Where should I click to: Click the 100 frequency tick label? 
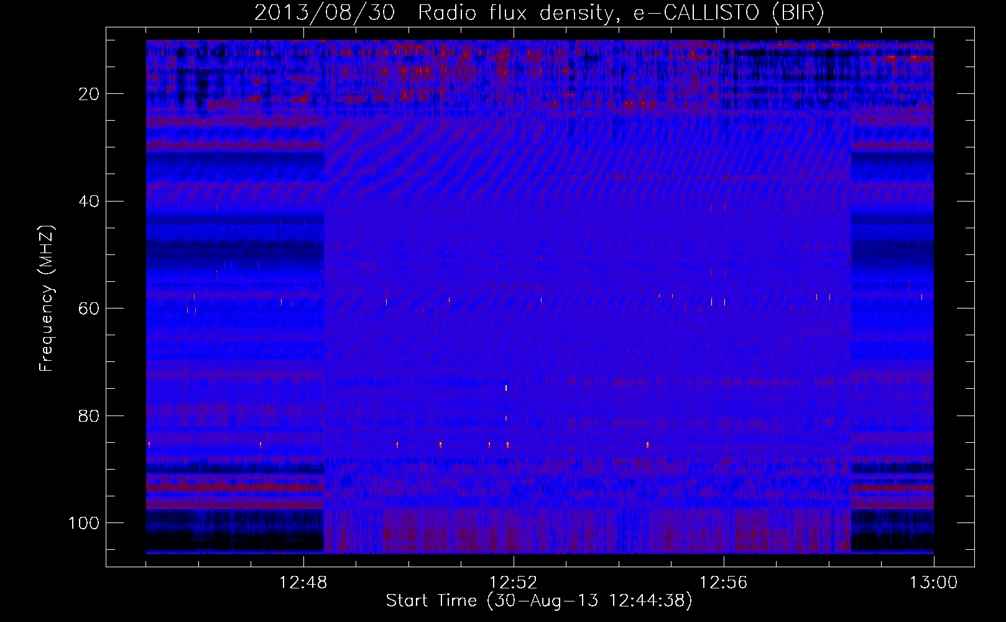click(x=84, y=523)
